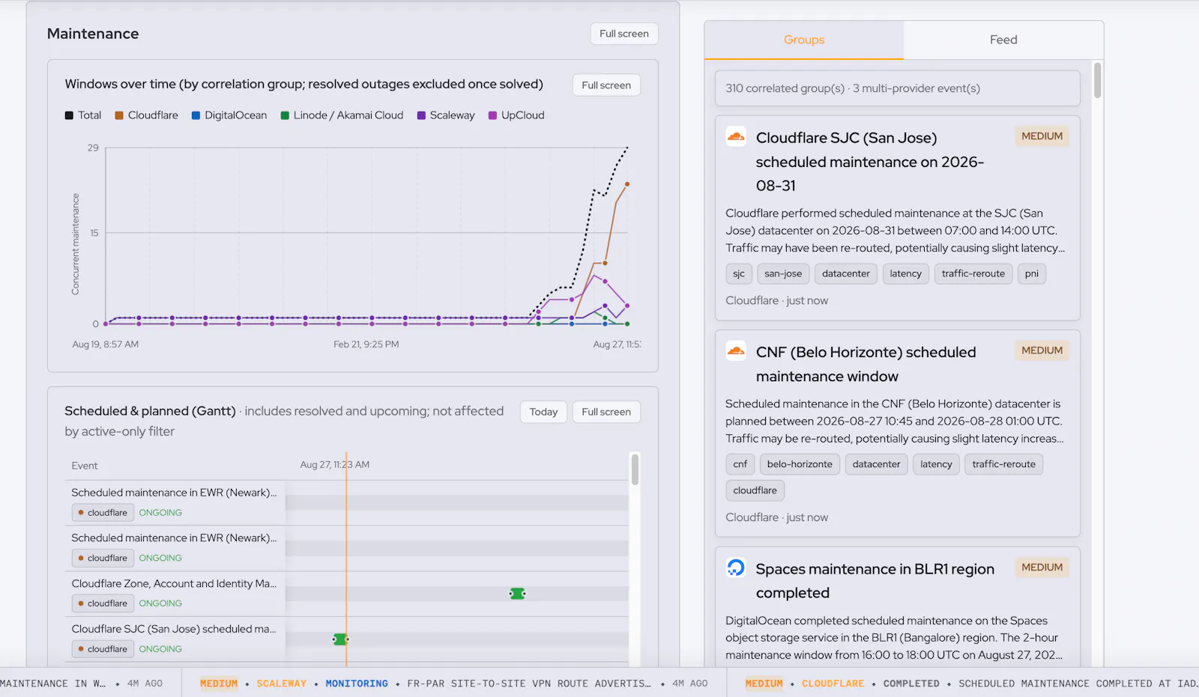Screen dimensions: 1199x697
Task: Toggle the Total series in chart legend
Action: [x=83, y=115]
